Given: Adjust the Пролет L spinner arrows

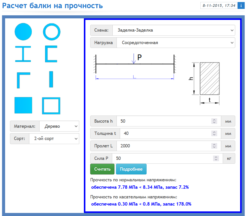Looking at the screenshot, I should [x=214, y=146].
